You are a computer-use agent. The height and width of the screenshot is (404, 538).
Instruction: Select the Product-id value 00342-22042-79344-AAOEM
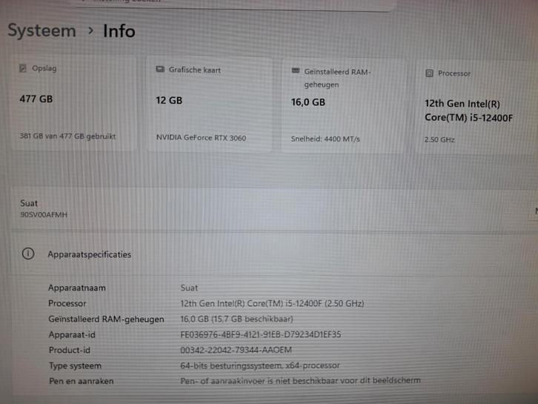coord(236,350)
